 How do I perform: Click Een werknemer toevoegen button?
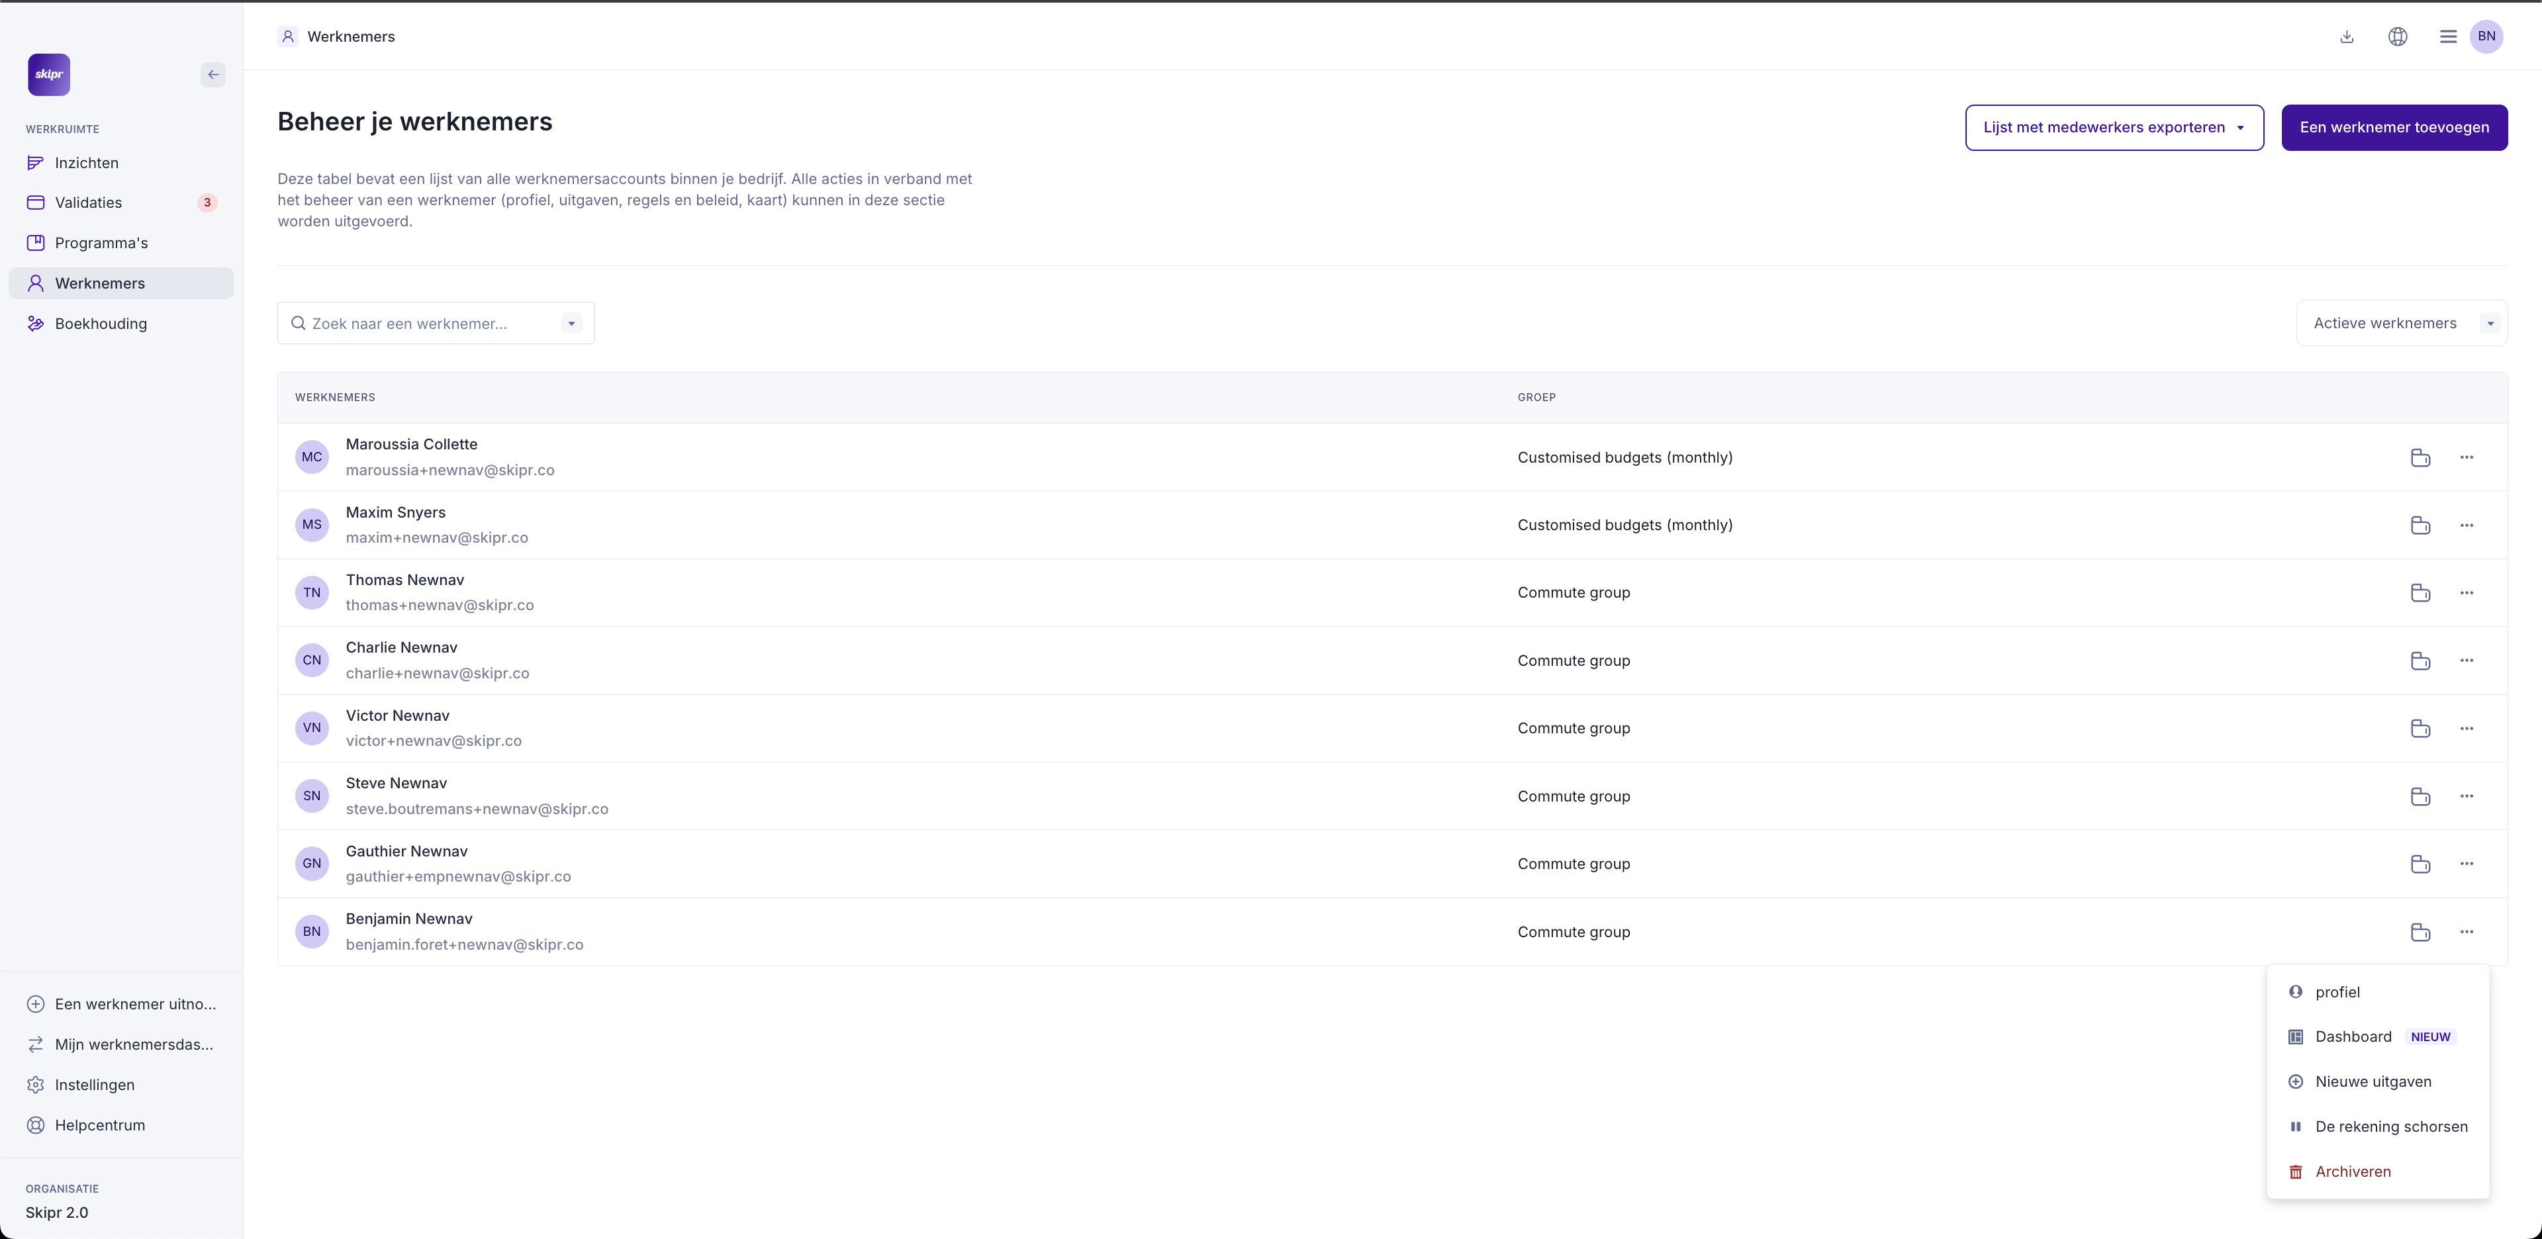coord(2394,127)
